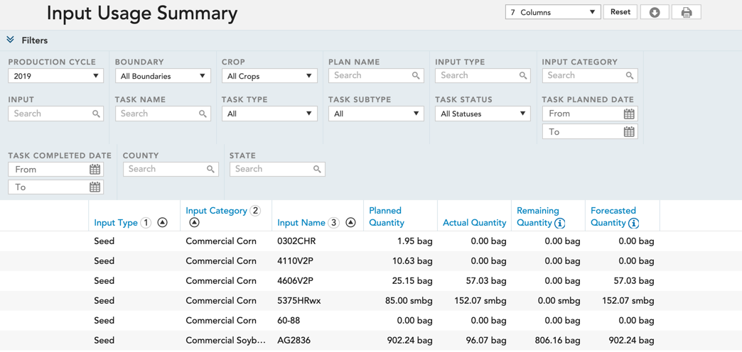Viewport: 742px width, 352px height.
Task: Open Task Status All Statuses dropdown
Action: pyautogui.click(x=483, y=114)
